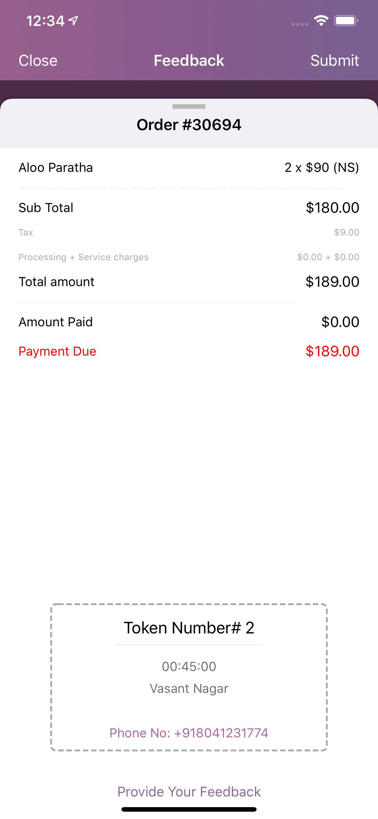Screen dimensions: 378x819
Task: Tap the Vasant Nagar location text
Action: point(189,689)
